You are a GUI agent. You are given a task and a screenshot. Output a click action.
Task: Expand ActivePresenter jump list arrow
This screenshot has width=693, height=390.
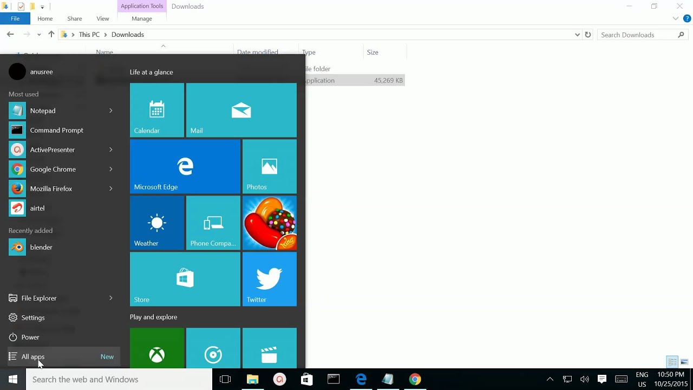[111, 149]
